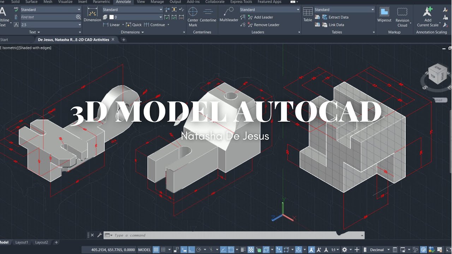
Task: Activate the Multileader tool
Action: [x=229, y=15]
